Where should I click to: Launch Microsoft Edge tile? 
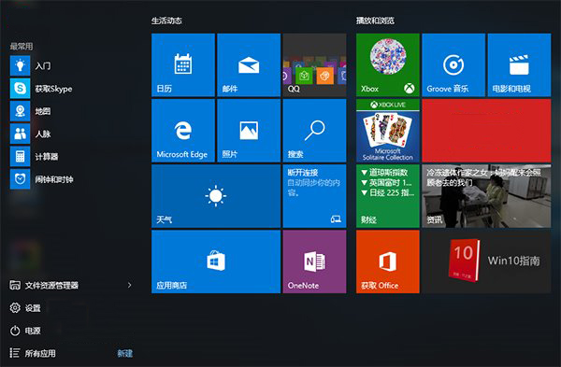pos(183,131)
